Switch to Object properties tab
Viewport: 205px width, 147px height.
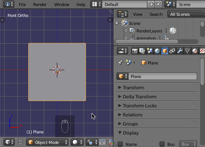click(165, 51)
